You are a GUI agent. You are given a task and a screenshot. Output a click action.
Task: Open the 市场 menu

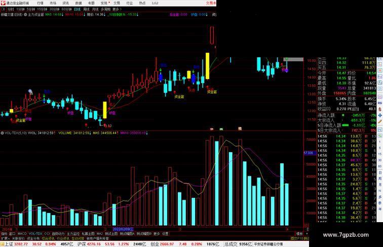53,3
